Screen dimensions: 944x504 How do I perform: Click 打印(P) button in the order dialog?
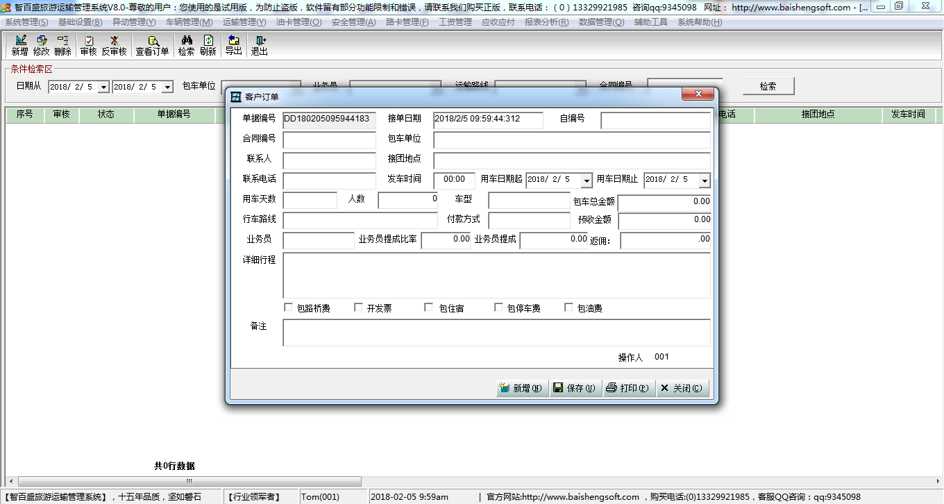tap(627, 388)
